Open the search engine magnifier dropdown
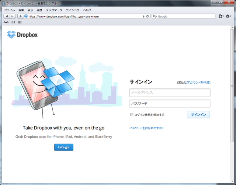Image resolution: width=236 pixels, height=185 pixels. tap(155, 16)
